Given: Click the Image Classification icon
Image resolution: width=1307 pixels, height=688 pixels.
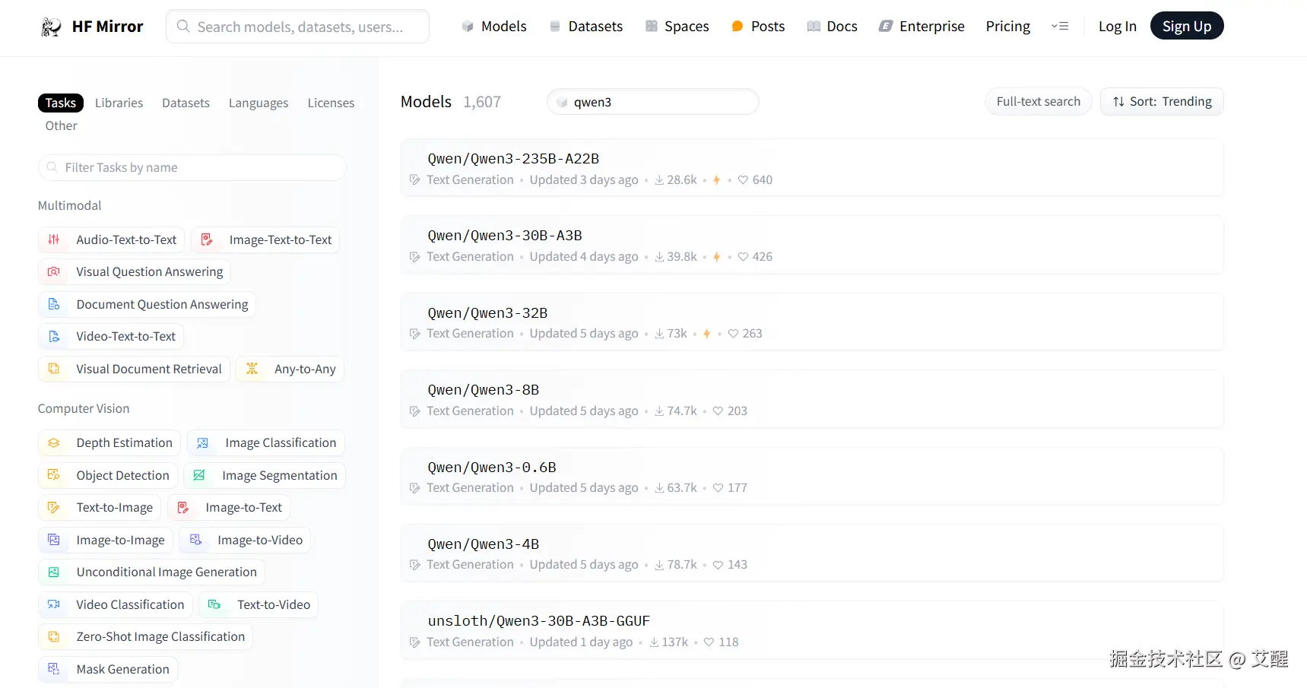Looking at the screenshot, I should pos(203,442).
